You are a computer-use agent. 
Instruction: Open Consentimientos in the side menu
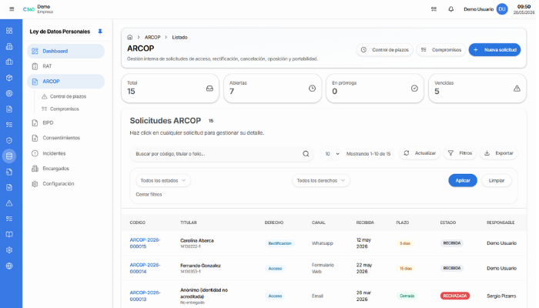click(66, 138)
